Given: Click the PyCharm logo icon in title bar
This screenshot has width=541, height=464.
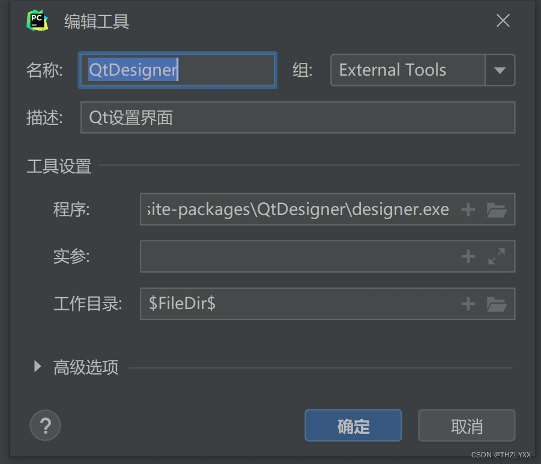Looking at the screenshot, I should pos(37,20).
